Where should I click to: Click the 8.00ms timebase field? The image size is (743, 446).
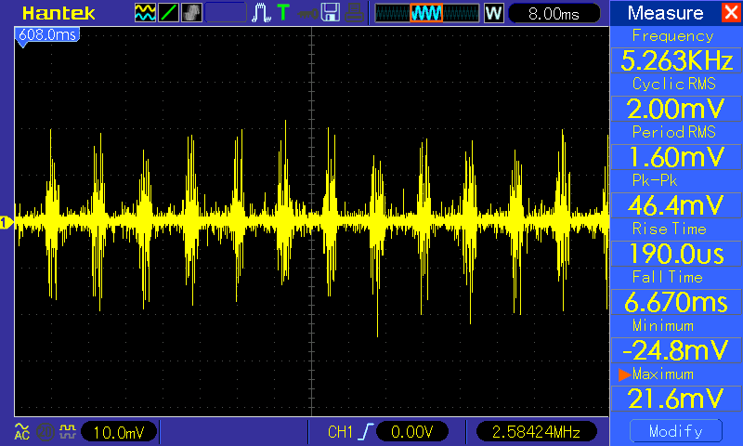(x=554, y=14)
